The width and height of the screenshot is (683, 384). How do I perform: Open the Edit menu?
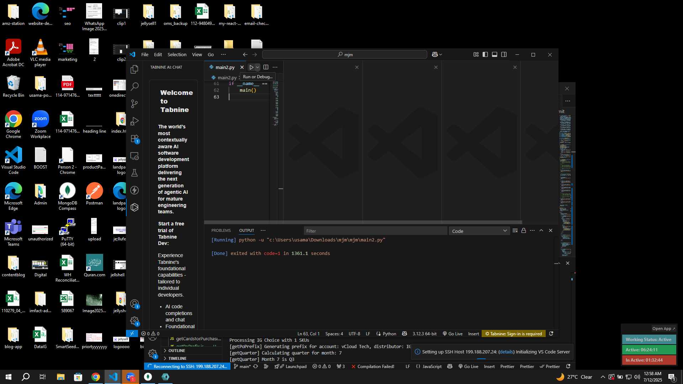pos(158,54)
